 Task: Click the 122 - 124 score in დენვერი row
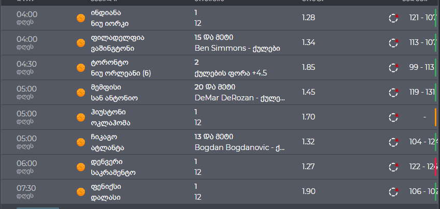(x=422, y=167)
